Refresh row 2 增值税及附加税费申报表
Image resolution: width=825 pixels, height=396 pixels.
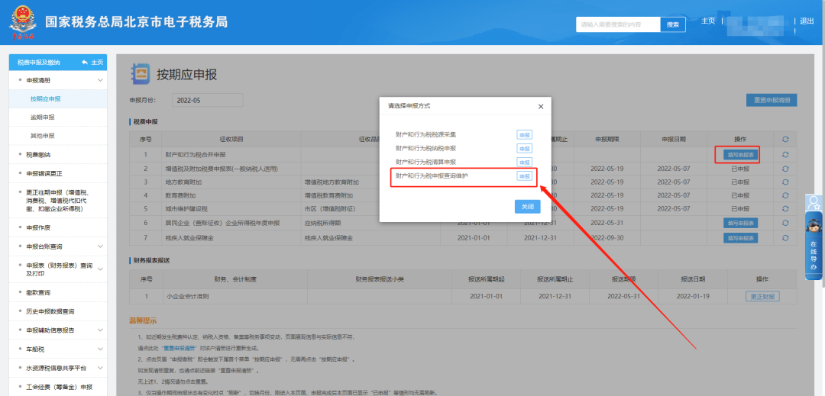(x=785, y=169)
